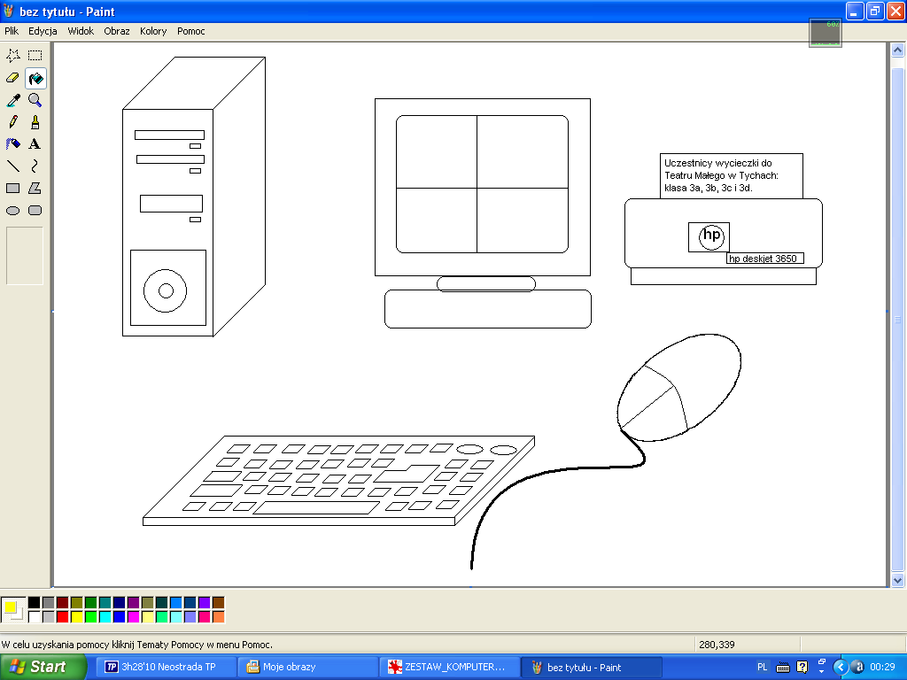
Task: Choose the Ellipse tool
Action: click(x=13, y=211)
